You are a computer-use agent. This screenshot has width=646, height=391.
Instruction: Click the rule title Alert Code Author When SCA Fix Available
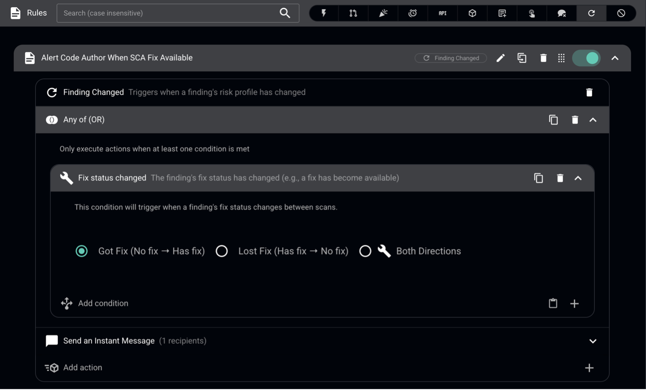click(x=117, y=58)
